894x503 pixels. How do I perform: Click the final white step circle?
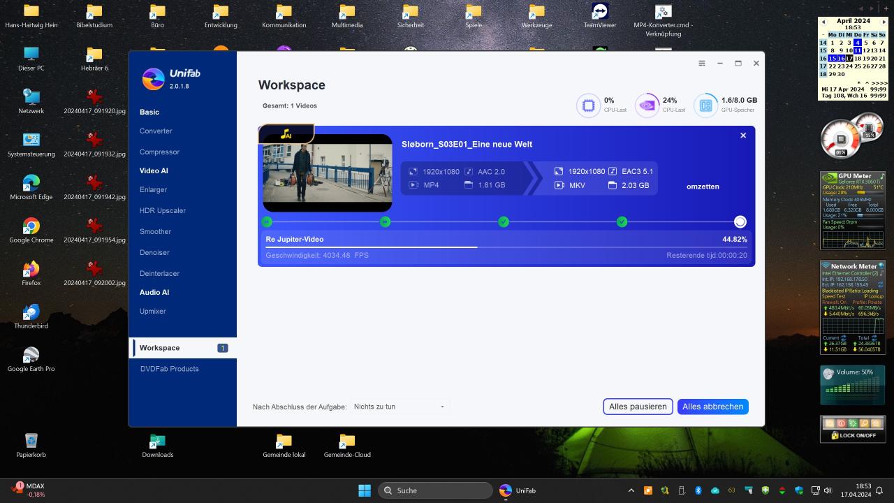coord(740,222)
